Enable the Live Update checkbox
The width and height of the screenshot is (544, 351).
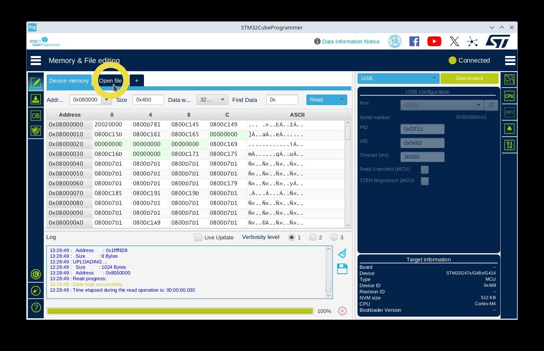pyautogui.click(x=198, y=237)
